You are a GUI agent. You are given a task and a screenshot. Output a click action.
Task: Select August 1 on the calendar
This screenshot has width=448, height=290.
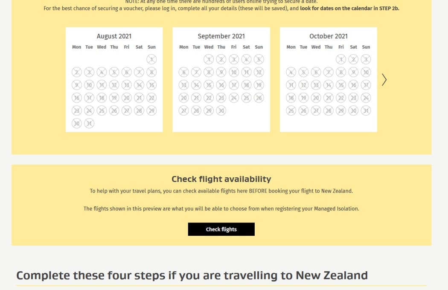click(151, 59)
